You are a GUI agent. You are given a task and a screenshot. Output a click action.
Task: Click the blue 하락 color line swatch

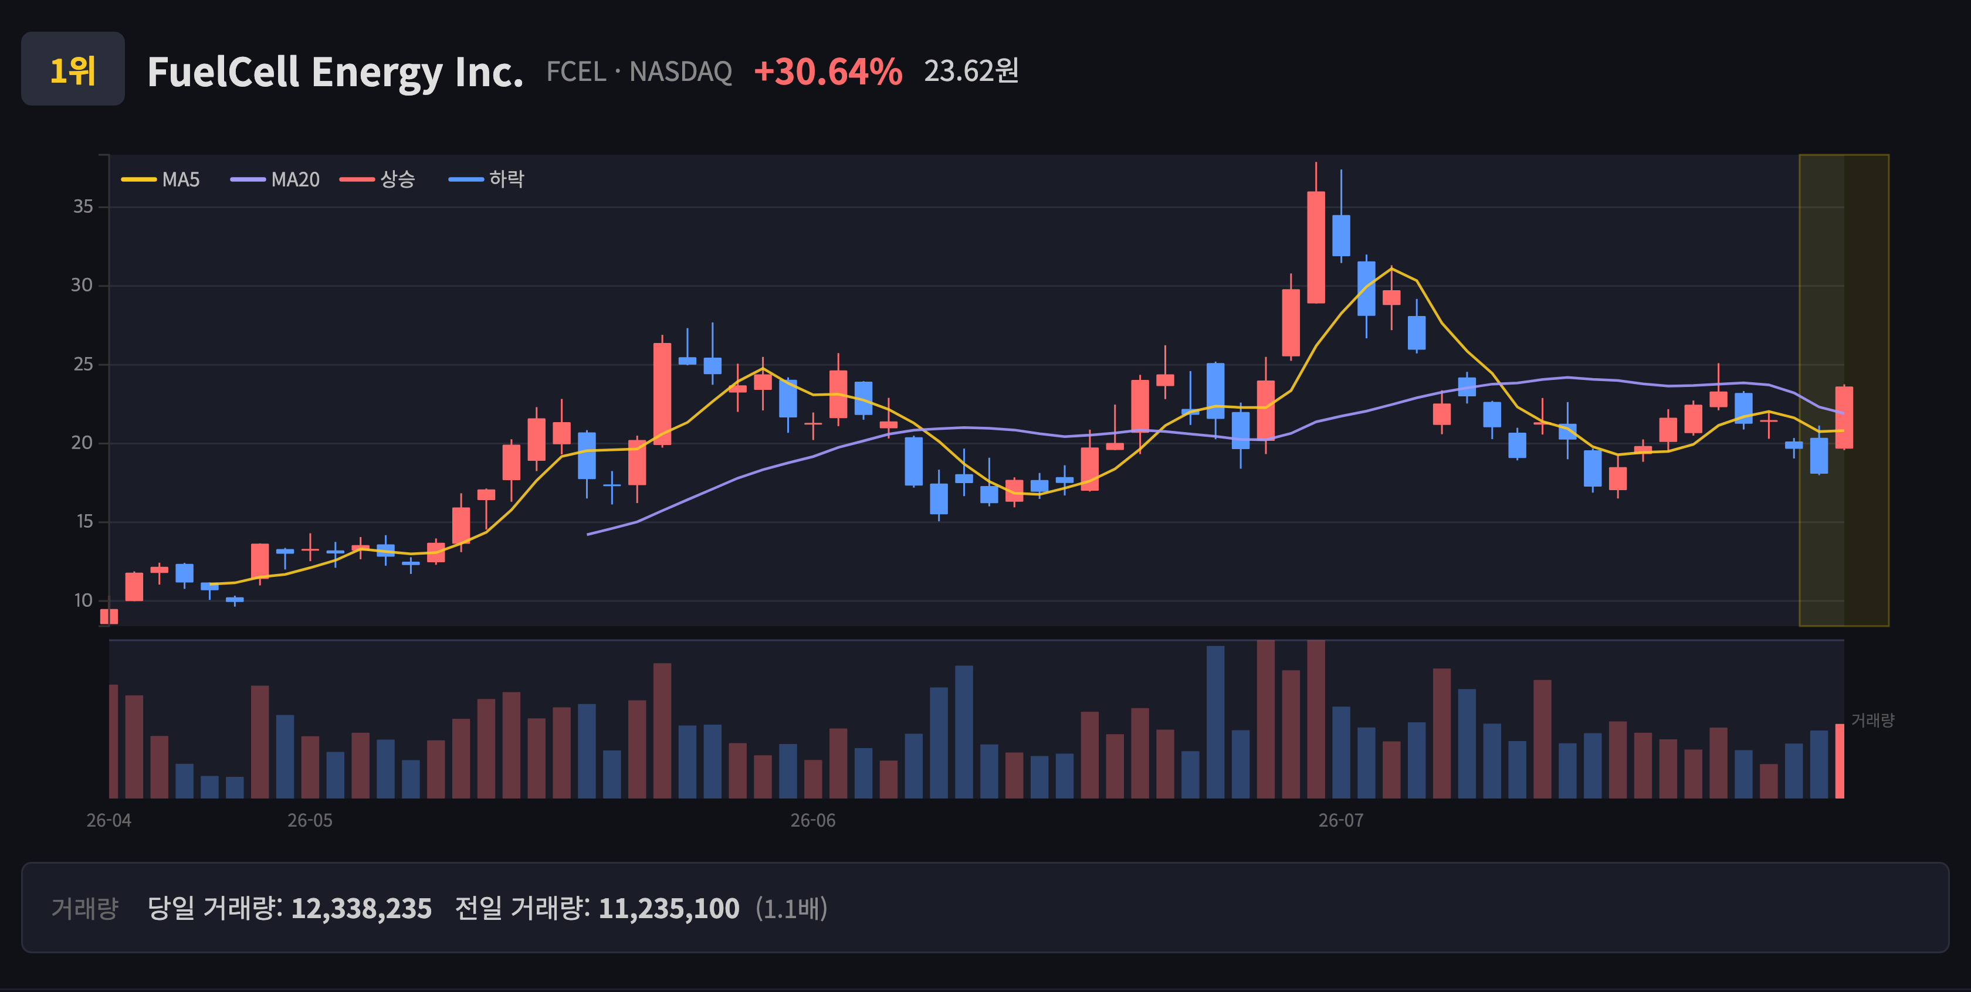(466, 180)
